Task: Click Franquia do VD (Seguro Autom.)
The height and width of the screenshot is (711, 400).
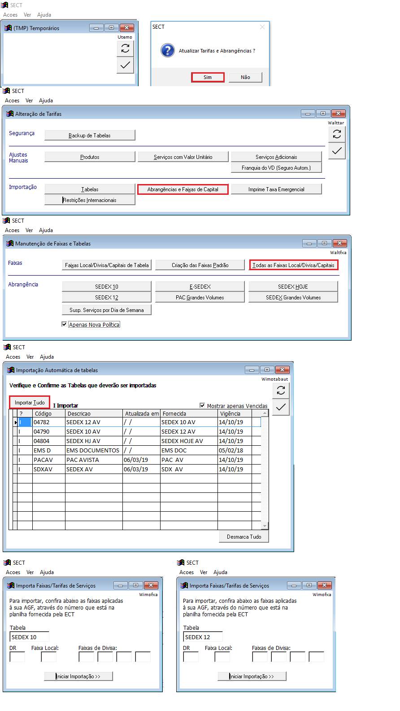Action: tap(276, 167)
